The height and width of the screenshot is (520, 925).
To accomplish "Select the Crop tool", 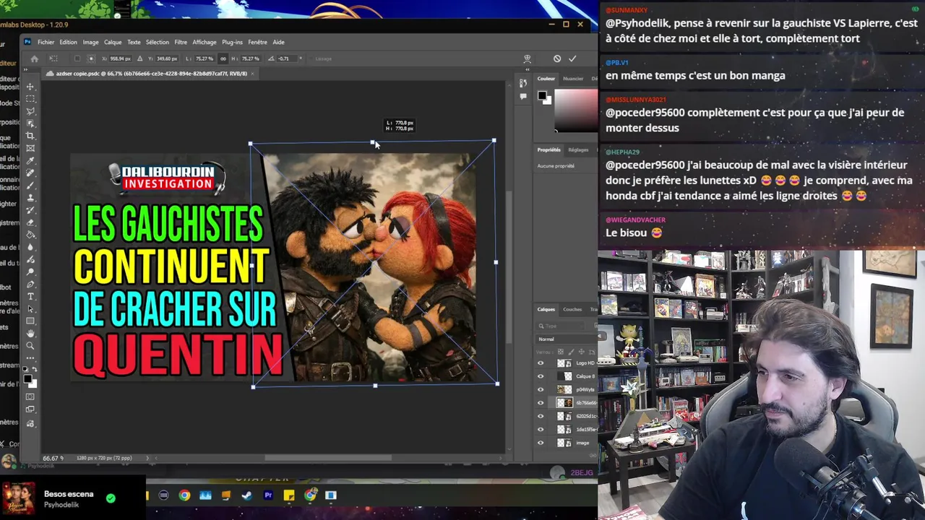I will 30,136.
